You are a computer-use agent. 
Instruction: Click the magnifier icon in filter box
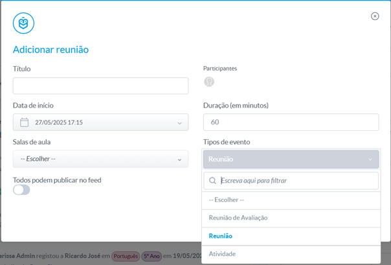pos(212,181)
